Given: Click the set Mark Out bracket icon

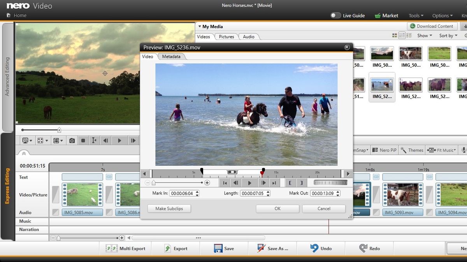Looking at the screenshot, I should [301, 183].
